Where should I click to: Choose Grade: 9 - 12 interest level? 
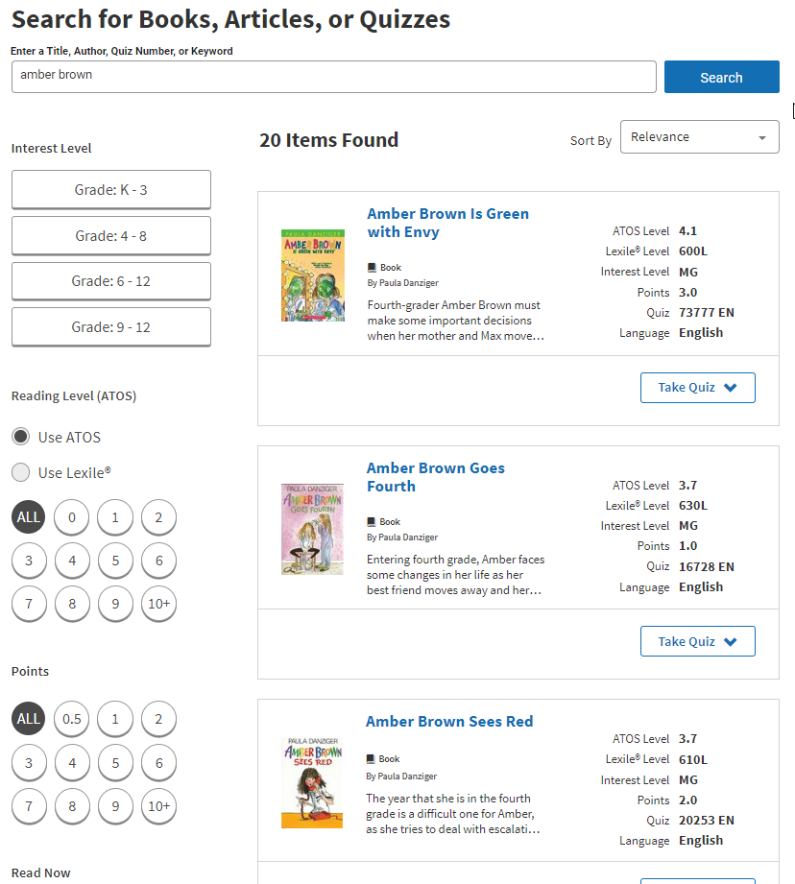(110, 327)
